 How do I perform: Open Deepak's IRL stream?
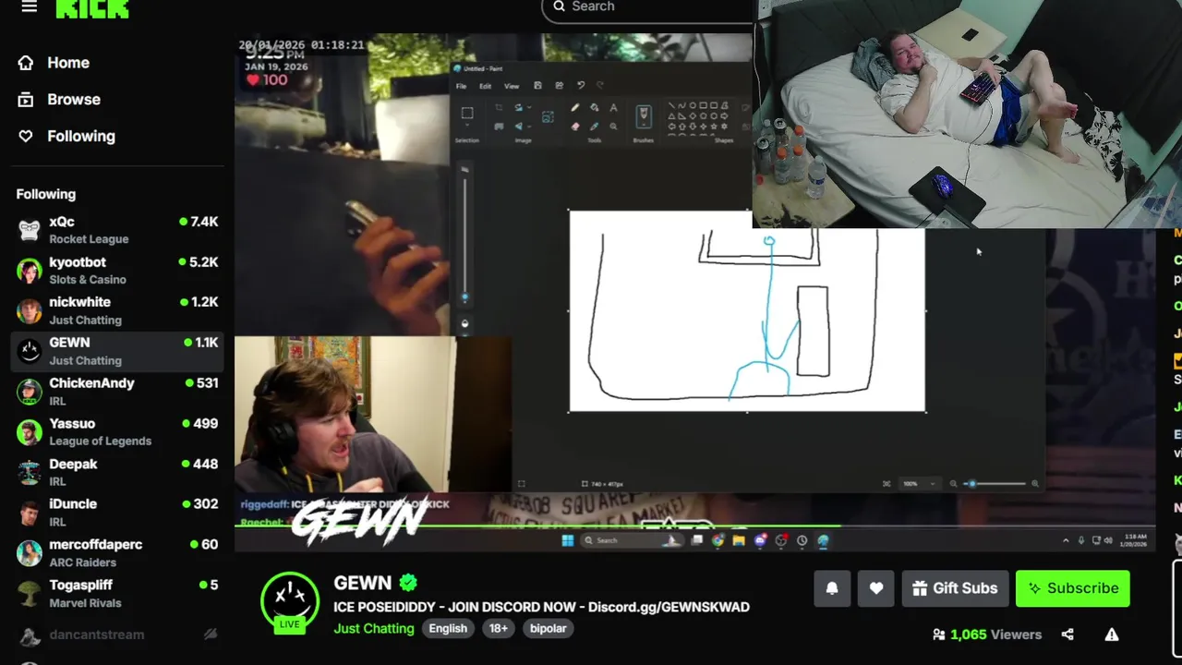click(117, 472)
